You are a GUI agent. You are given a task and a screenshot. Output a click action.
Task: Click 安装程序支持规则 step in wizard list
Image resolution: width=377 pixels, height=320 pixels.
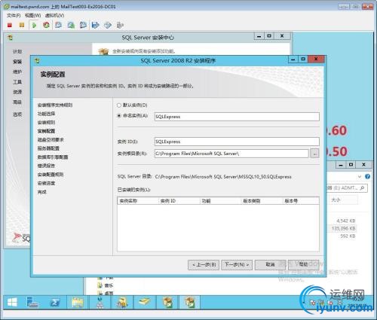tap(55, 105)
